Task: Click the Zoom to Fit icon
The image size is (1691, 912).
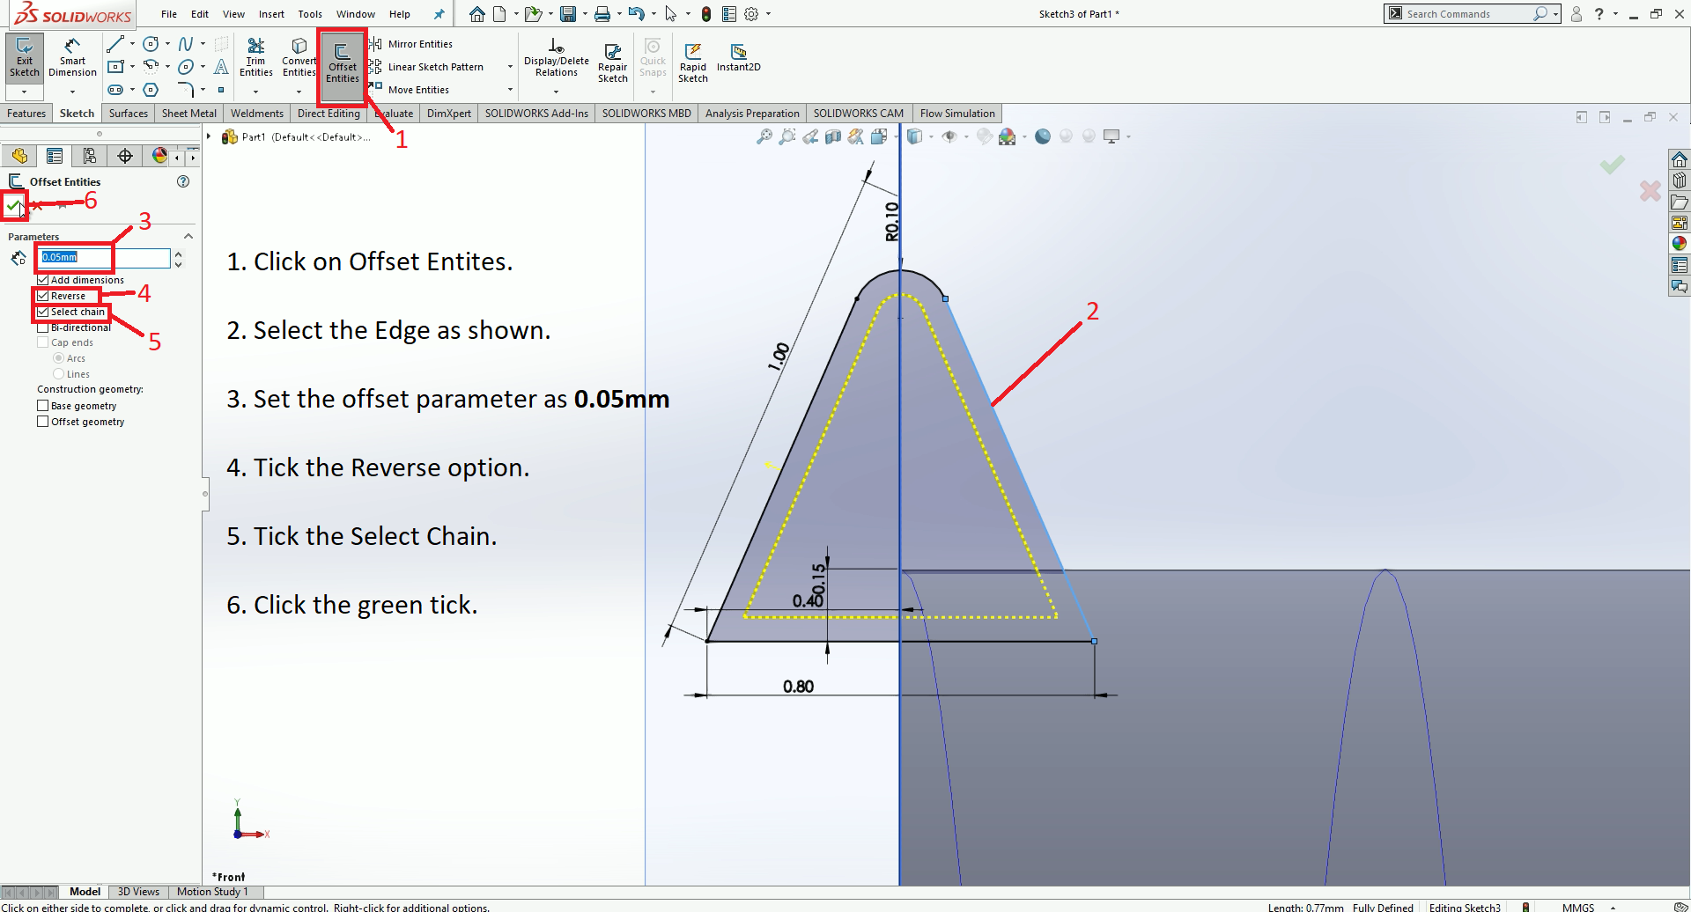Action: coord(764,136)
